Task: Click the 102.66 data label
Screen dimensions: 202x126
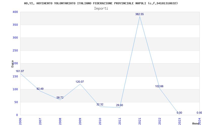Action: pyautogui.click(x=159, y=86)
